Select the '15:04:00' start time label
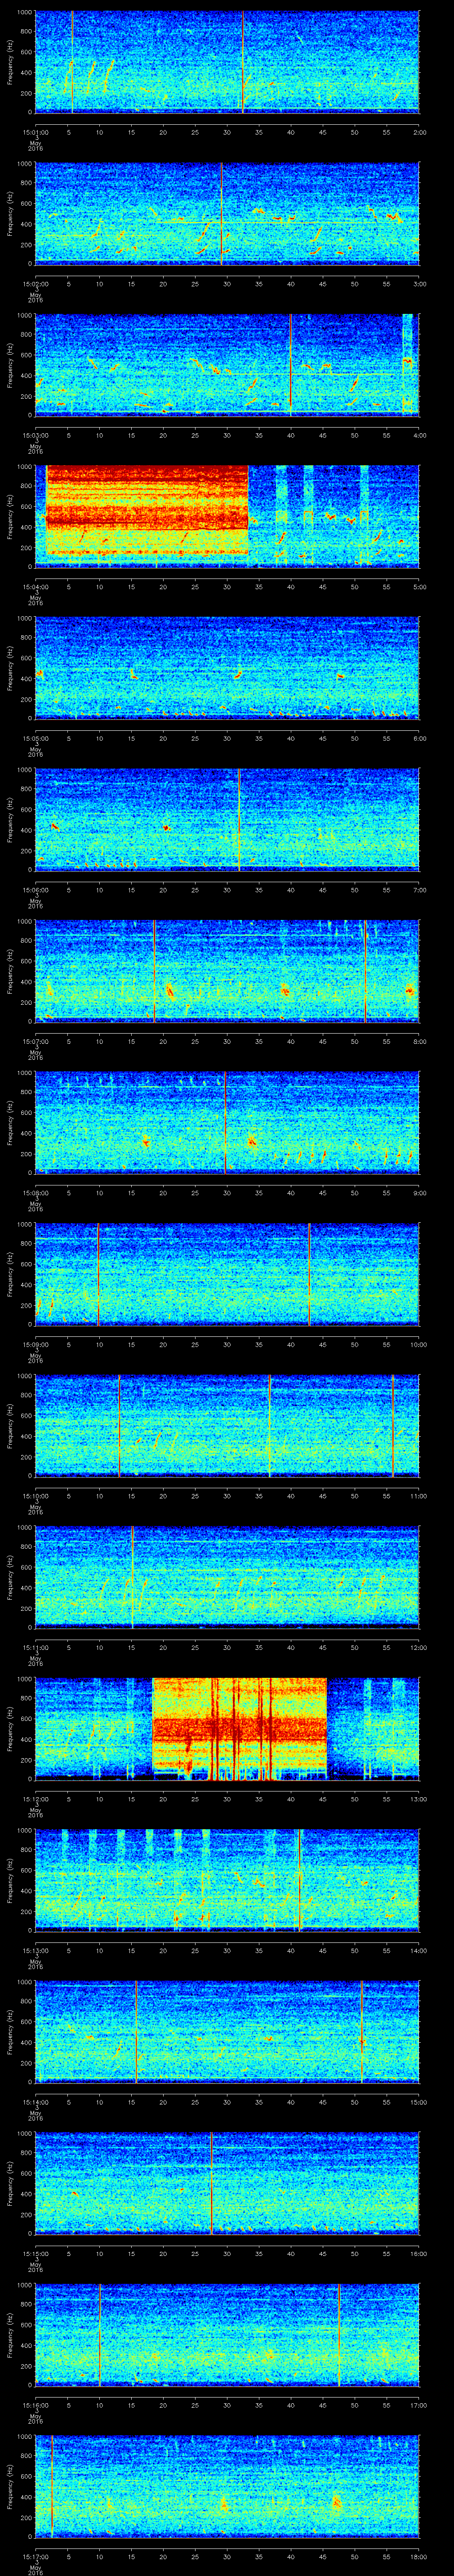Viewport: 454px width, 2576px height. pyautogui.click(x=35, y=586)
